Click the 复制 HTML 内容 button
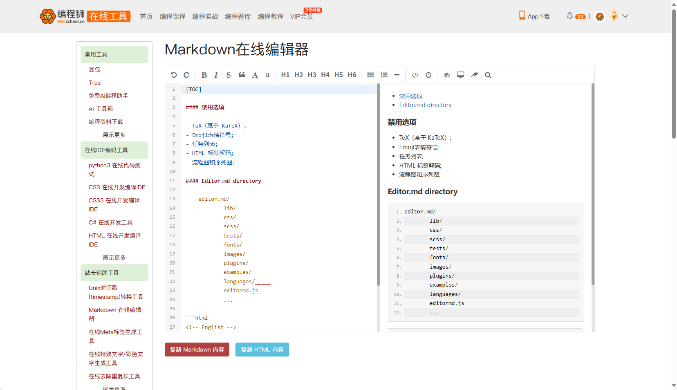The height and width of the screenshot is (390, 677). click(262, 350)
